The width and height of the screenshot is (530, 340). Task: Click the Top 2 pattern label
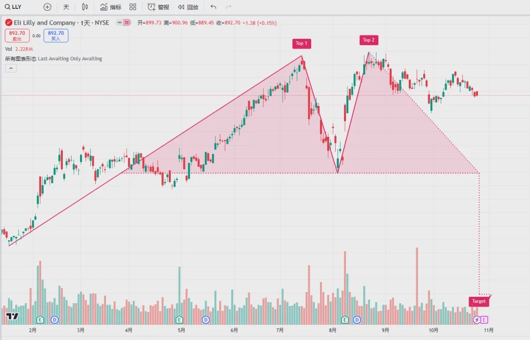tap(369, 40)
